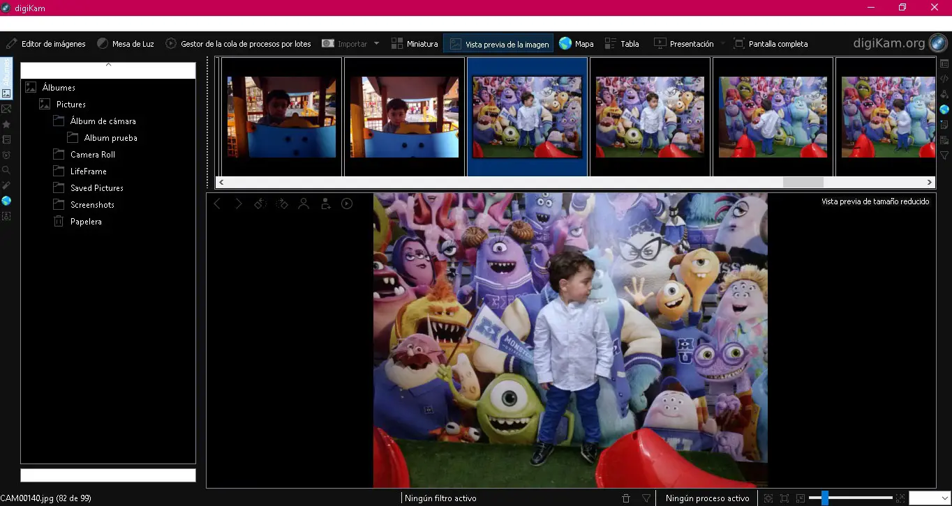
Task: Rotate the image right in preview
Action: click(x=282, y=204)
